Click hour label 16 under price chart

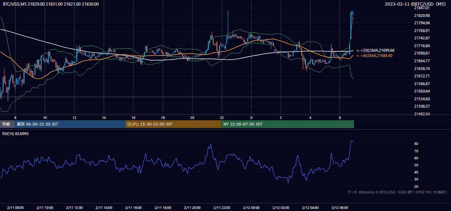pos(133,117)
